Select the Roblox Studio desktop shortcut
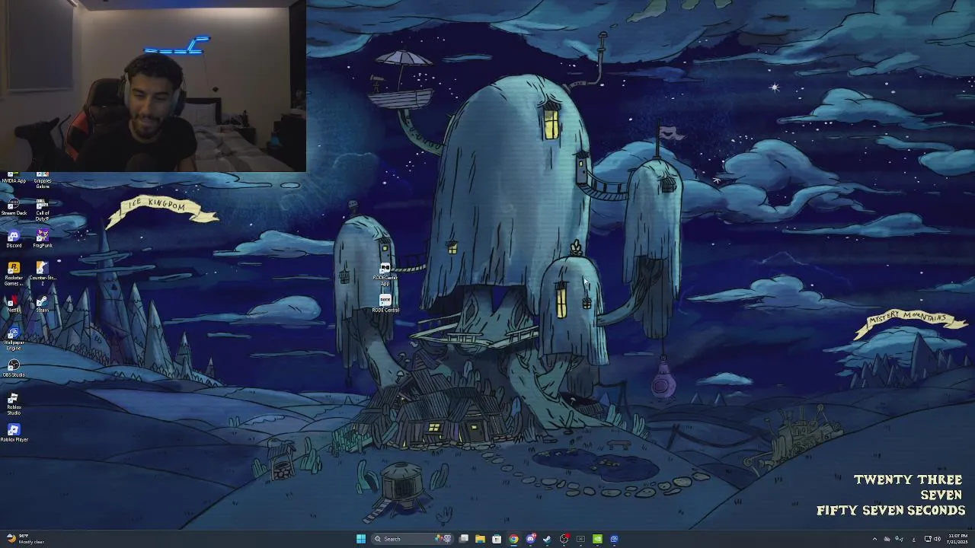 [14, 403]
